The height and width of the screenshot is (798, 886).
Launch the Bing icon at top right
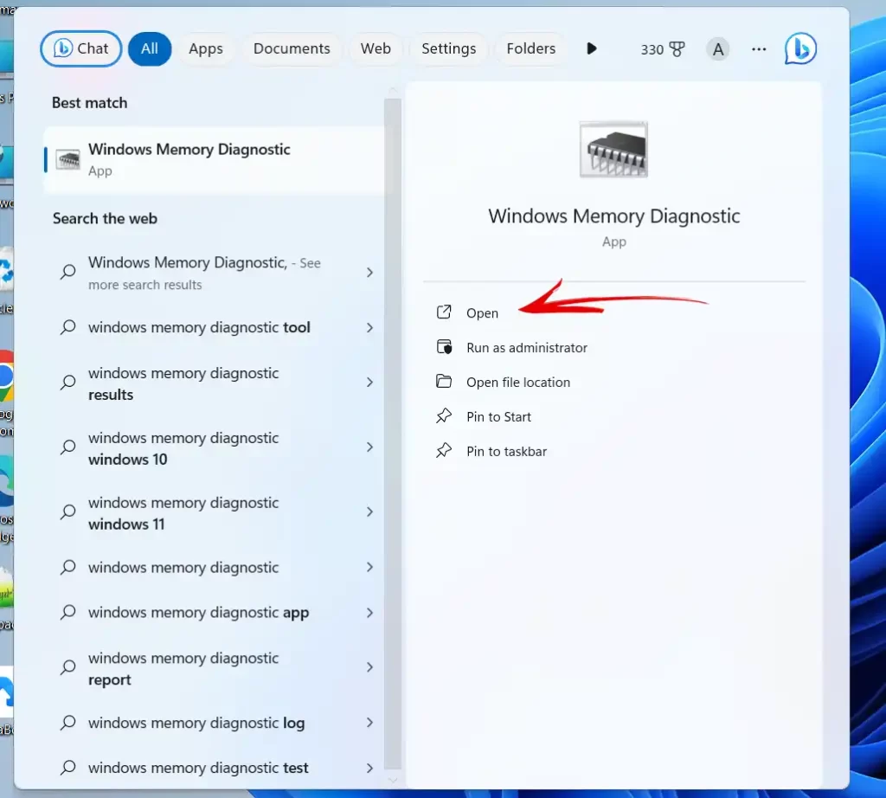coord(800,48)
